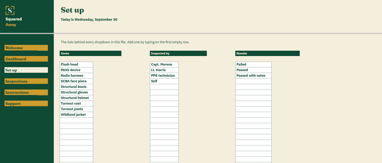Click first empty row under Wildland jacket
This screenshot has height=163, width=382.
(76, 120)
